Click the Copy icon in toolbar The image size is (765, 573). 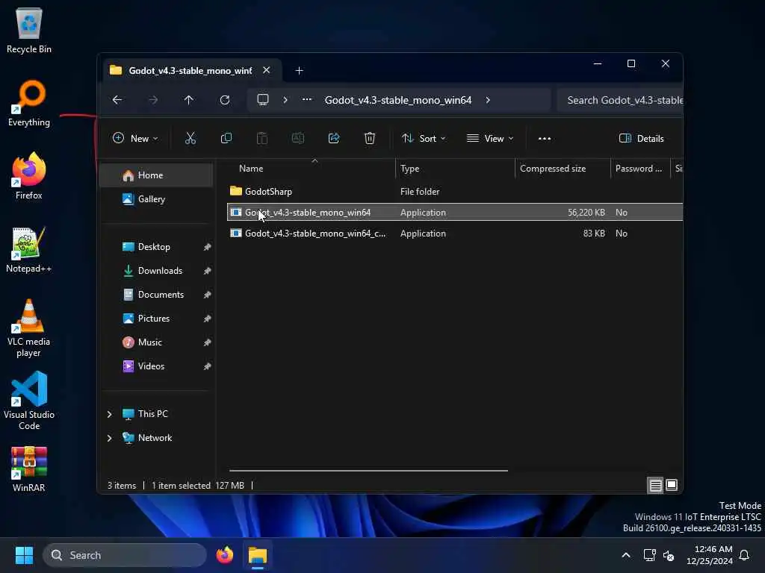(226, 138)
